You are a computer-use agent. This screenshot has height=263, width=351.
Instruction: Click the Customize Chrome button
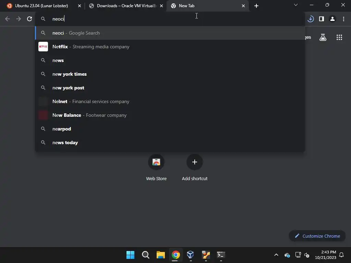pos(317,236)
